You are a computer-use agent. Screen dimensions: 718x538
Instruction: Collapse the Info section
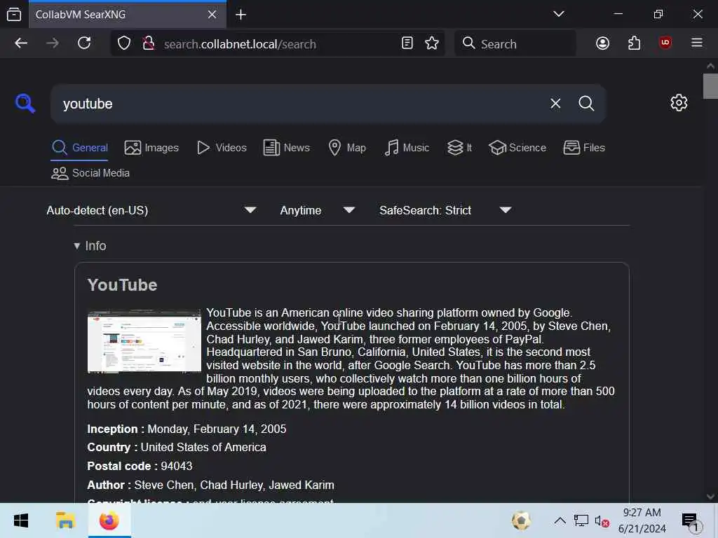click(90, 246)
